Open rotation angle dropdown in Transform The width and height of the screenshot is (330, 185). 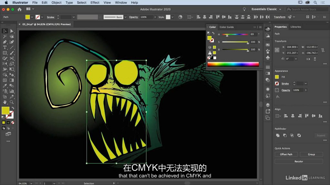click(x=296, y=59)
